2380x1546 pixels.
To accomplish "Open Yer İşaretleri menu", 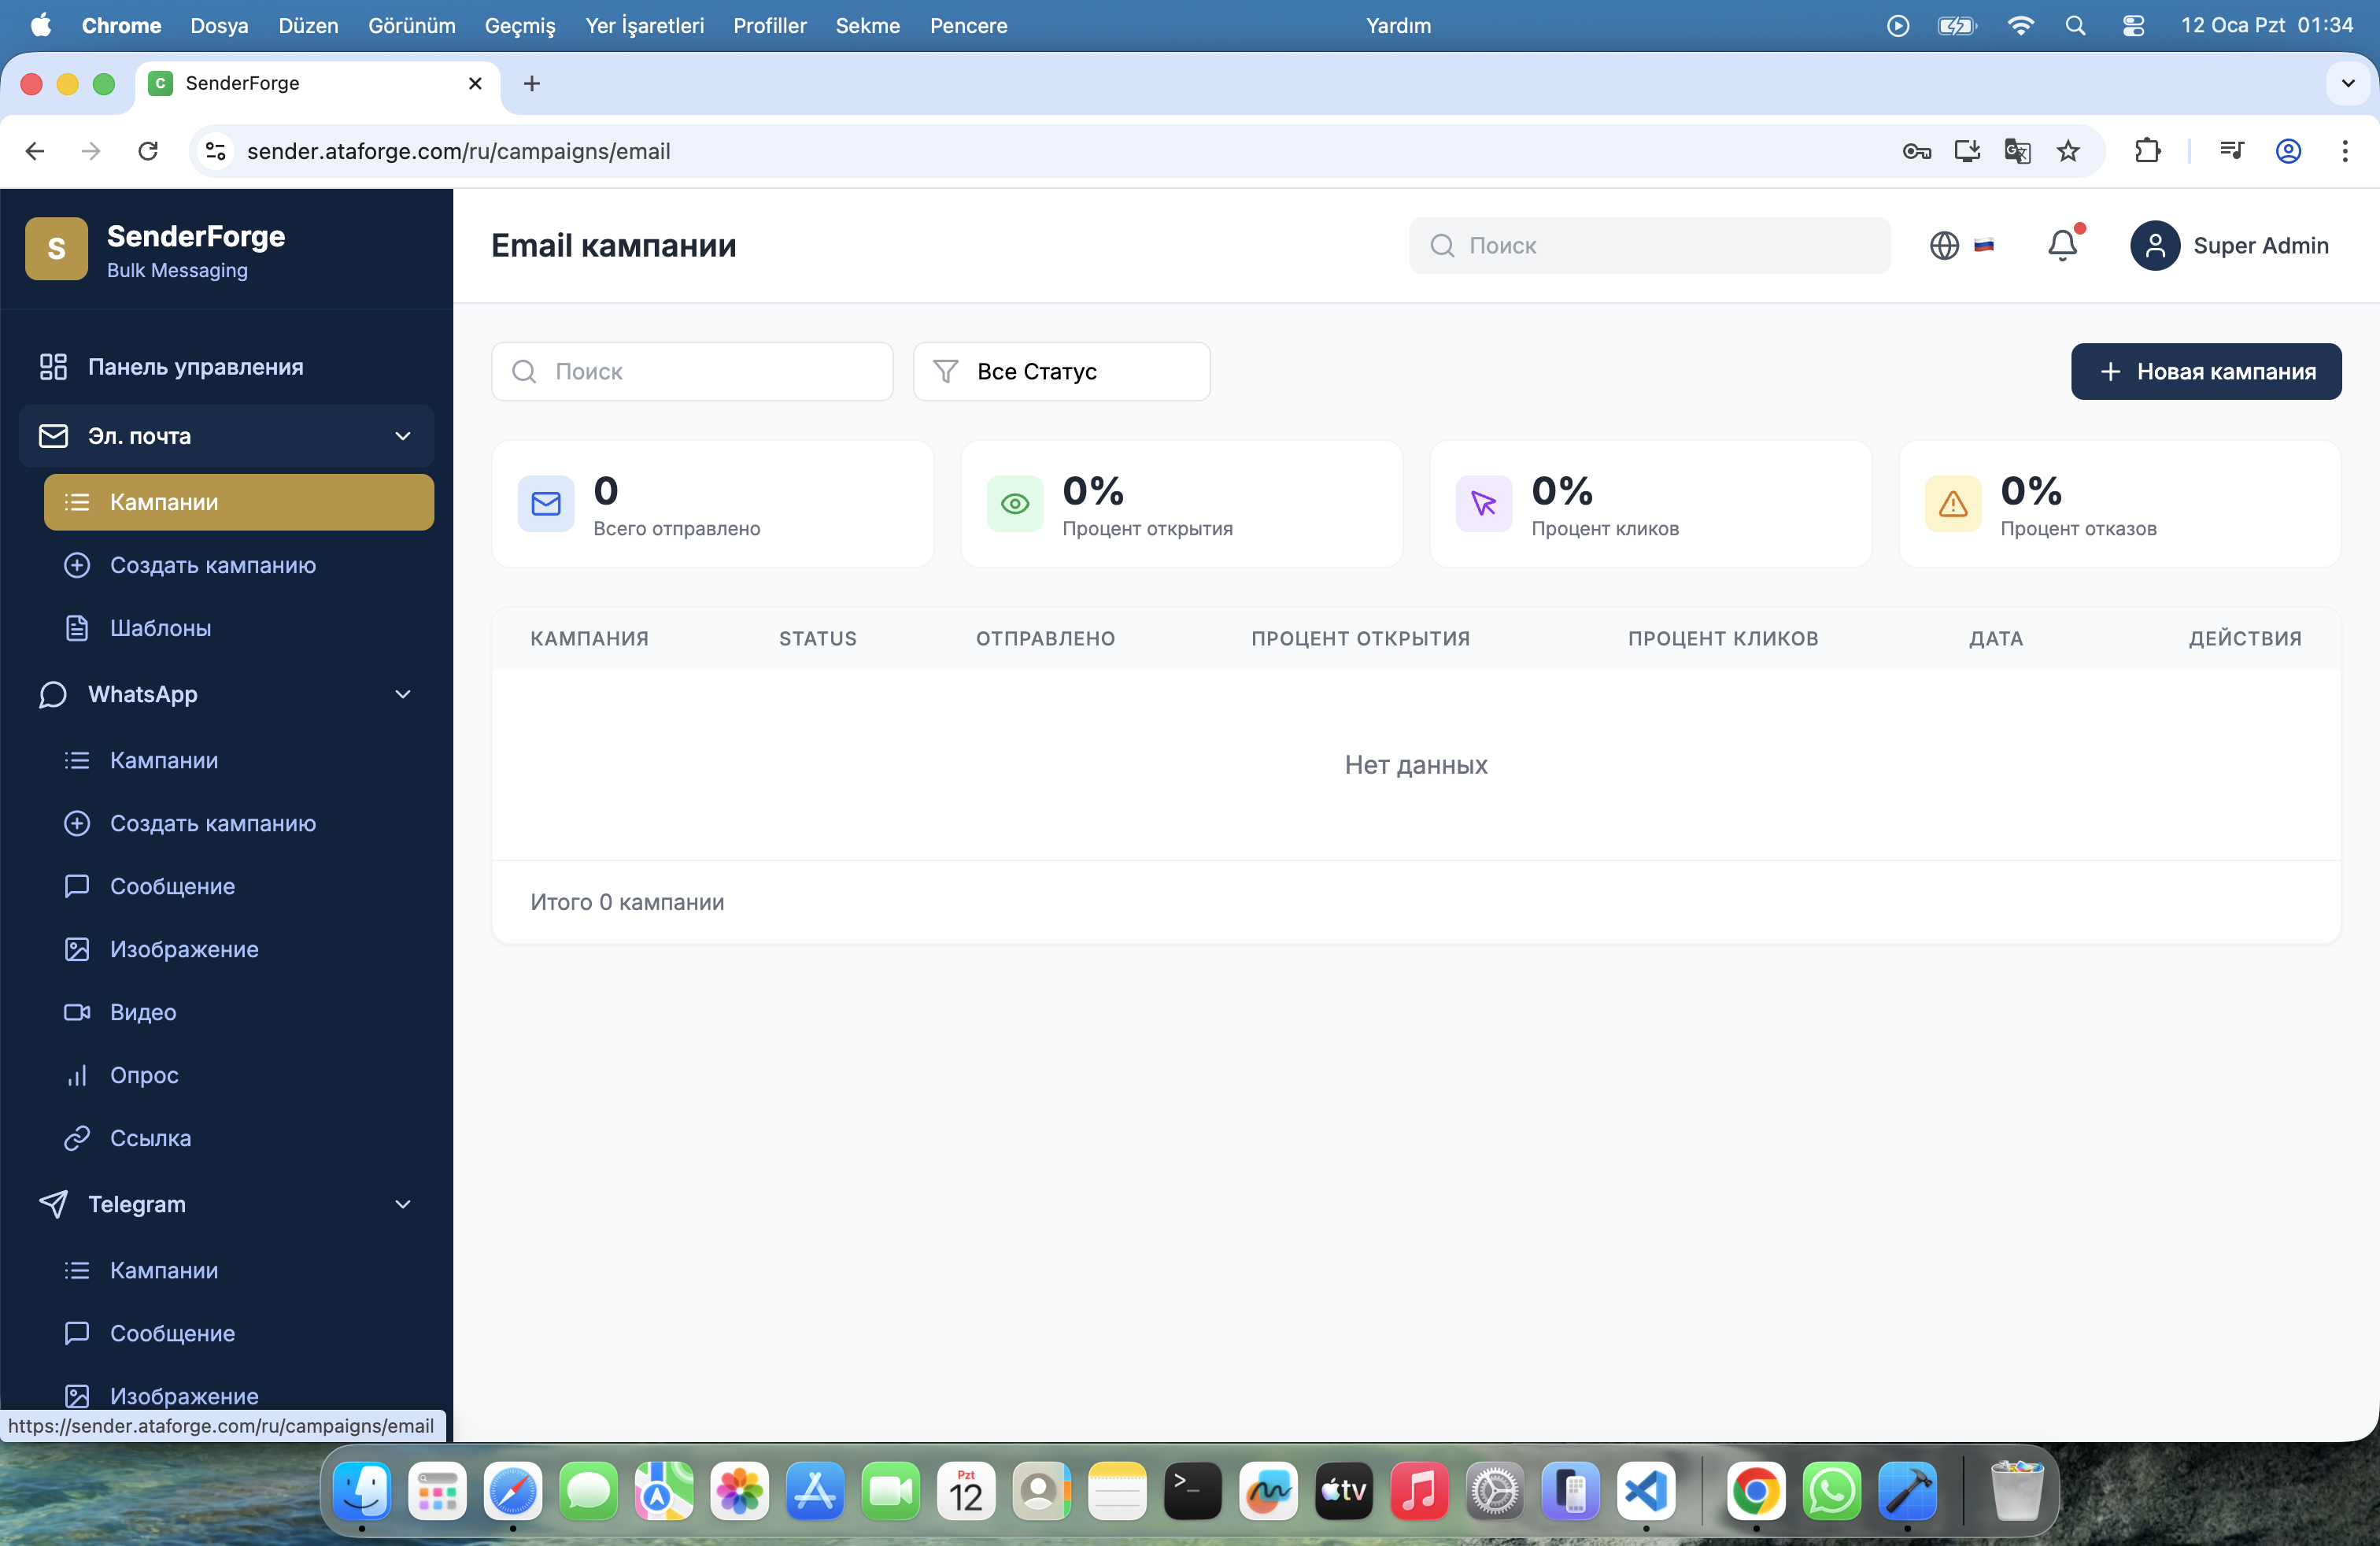I will [x=644, y=25].
